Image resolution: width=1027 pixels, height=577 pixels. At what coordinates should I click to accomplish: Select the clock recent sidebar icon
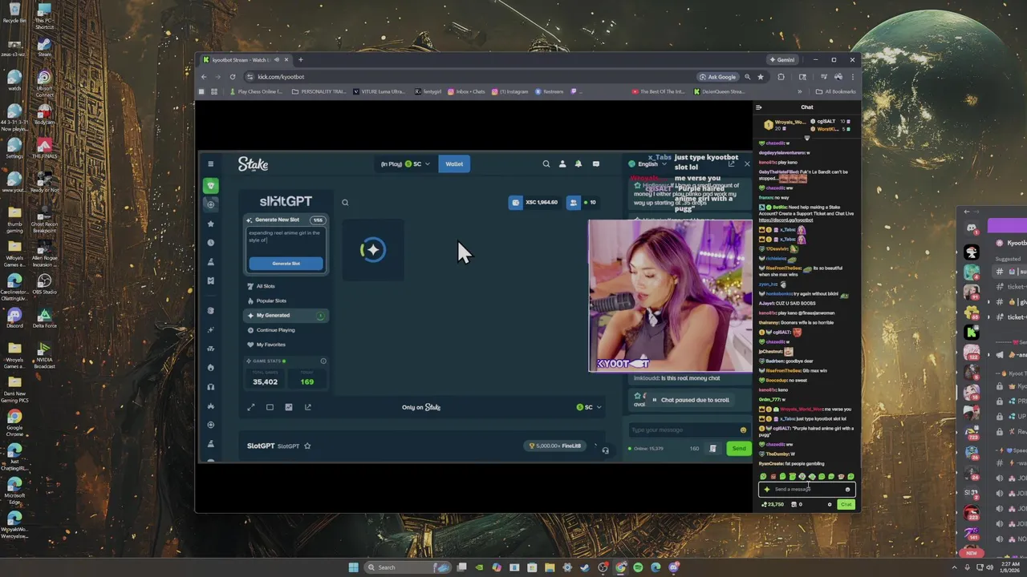(x=211, y=243)
